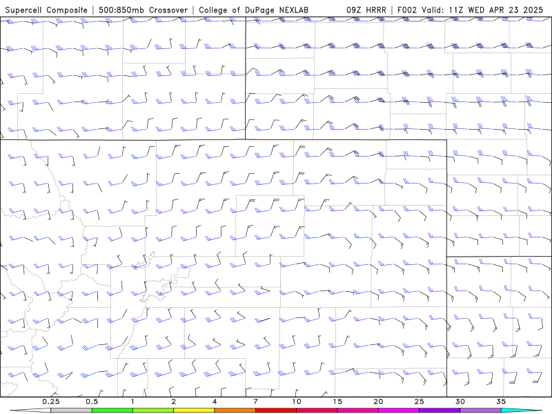Viewport: 552px width, 414px height.
Task: Click the legend value '30'
Action: 460,402
